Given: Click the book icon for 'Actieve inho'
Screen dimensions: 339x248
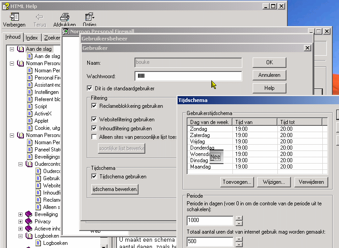Looking at the screenshot, I should [x=29, y=229].
